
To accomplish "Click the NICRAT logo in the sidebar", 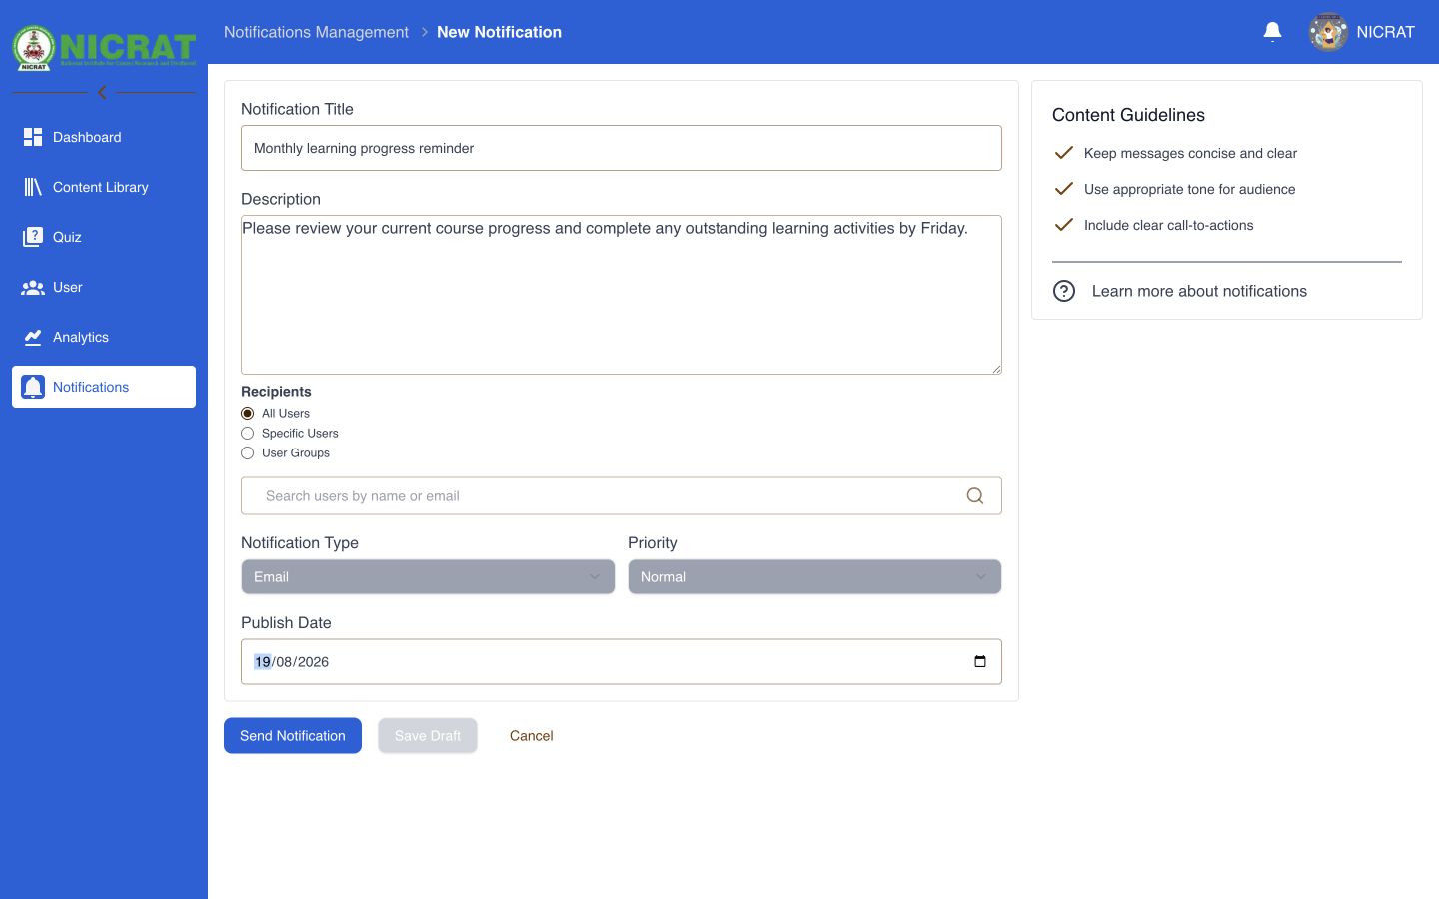I will click(104, 47).
